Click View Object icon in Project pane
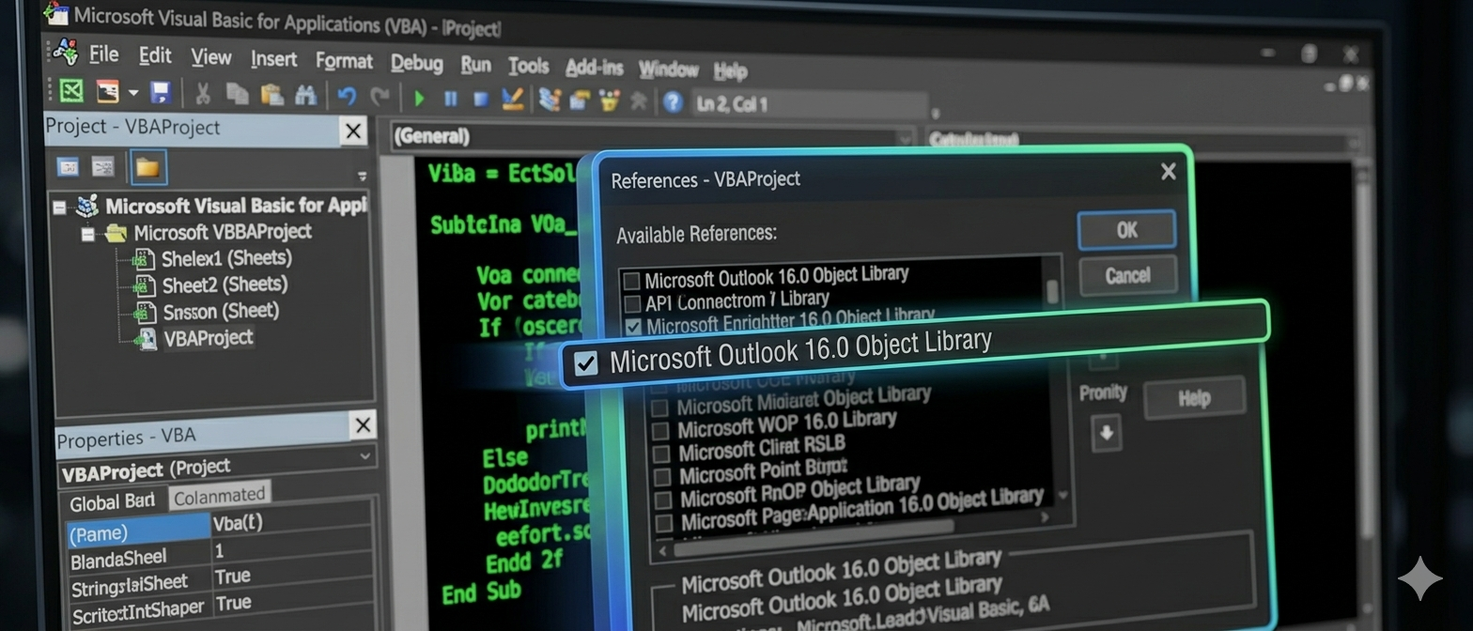The height and width of the screenshot is (631, 1473). [x=103, y=167]
